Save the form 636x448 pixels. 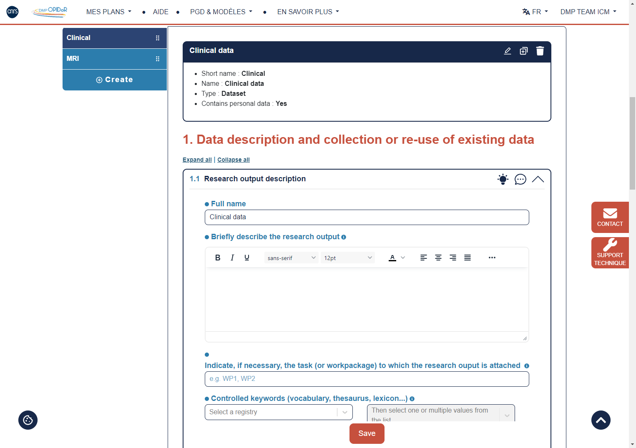coord(367,433)
